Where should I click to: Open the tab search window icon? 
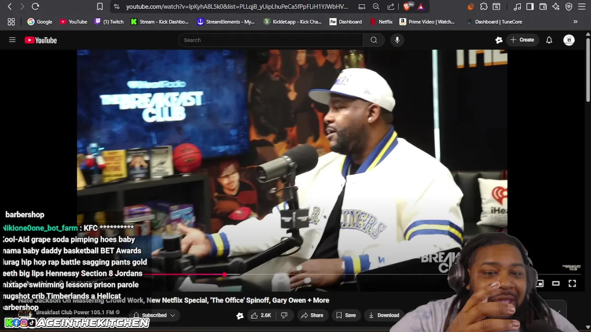[496, 6]
